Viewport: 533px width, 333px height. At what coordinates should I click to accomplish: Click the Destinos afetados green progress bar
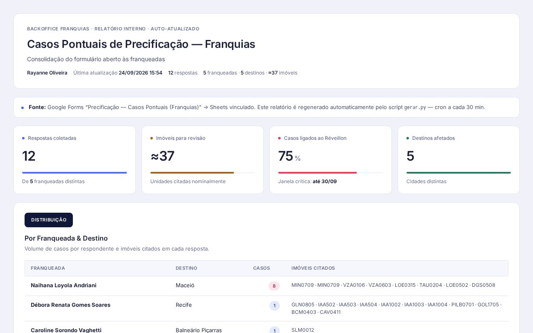point(458,173)
